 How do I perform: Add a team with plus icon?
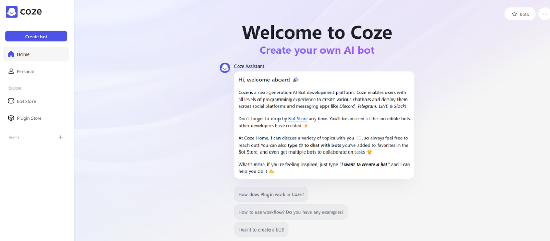61,137
